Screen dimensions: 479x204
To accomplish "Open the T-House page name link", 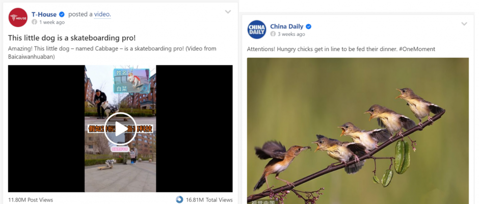I will click(x=44, y=14).
